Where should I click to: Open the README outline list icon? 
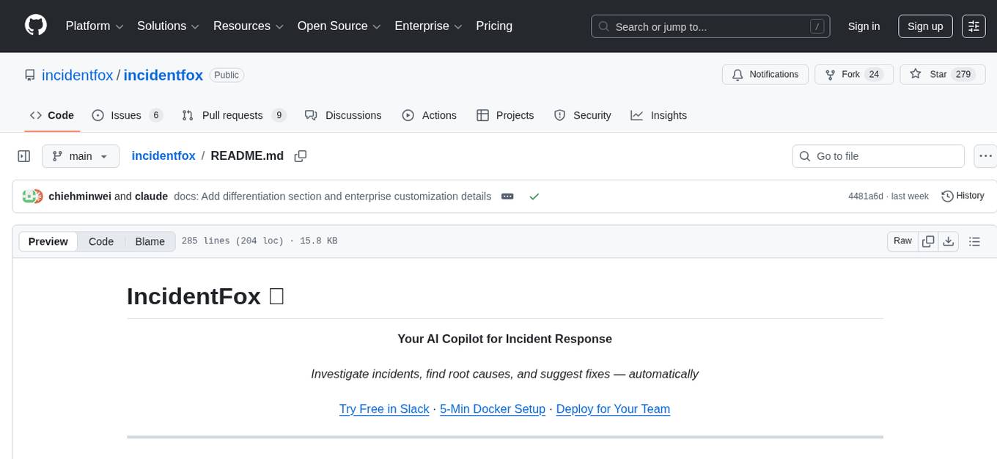(974, 240)
